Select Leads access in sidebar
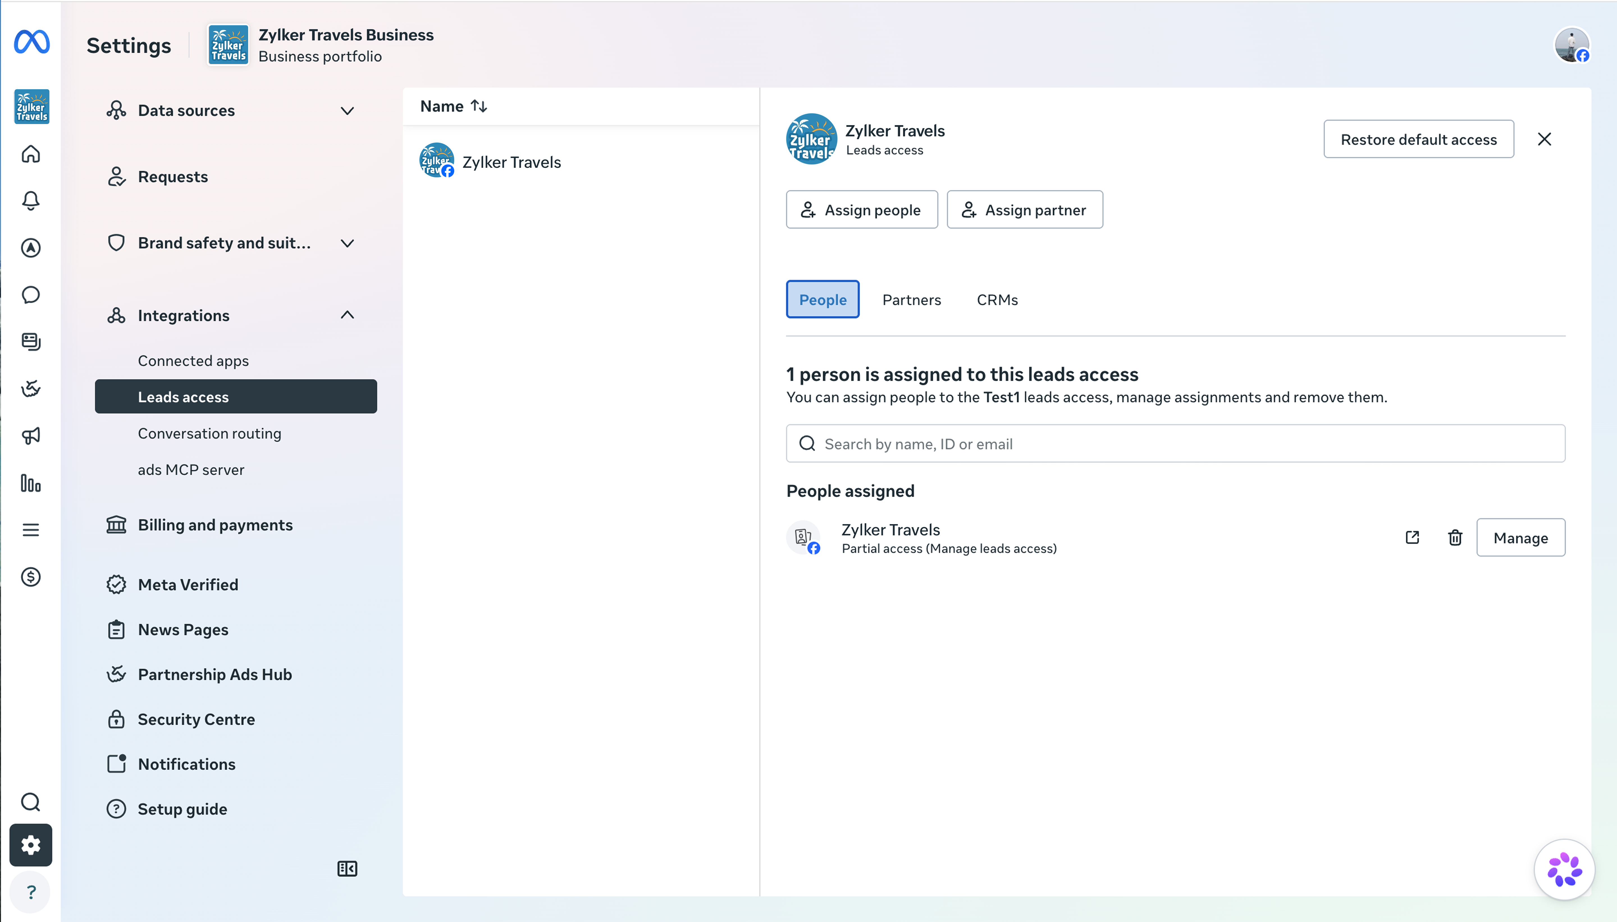Screen dimensions: 1617x922 pos(236,397)
